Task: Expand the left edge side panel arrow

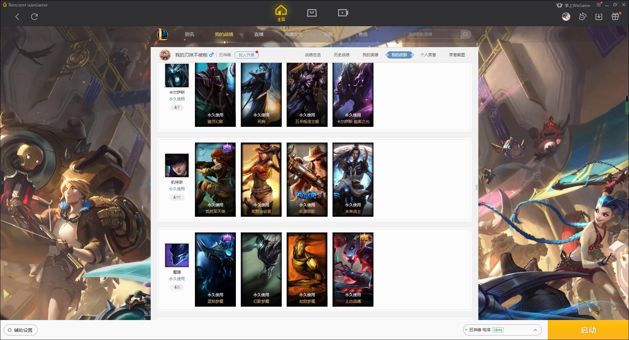Action: click(x=2, y=182)
